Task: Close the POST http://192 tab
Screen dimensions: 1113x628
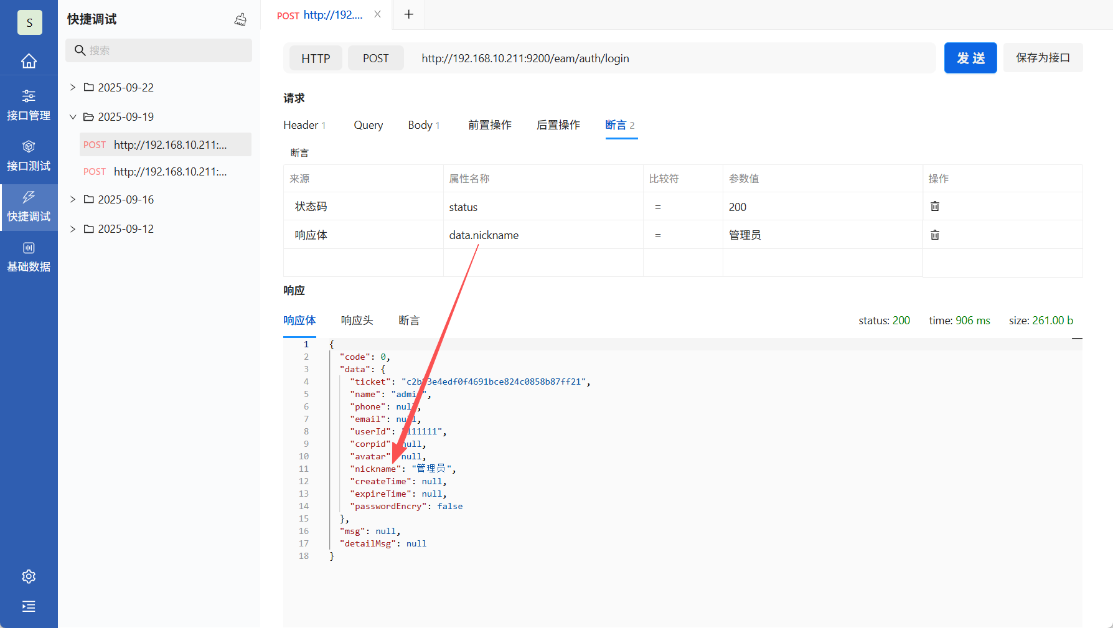Action: [377, 14]
